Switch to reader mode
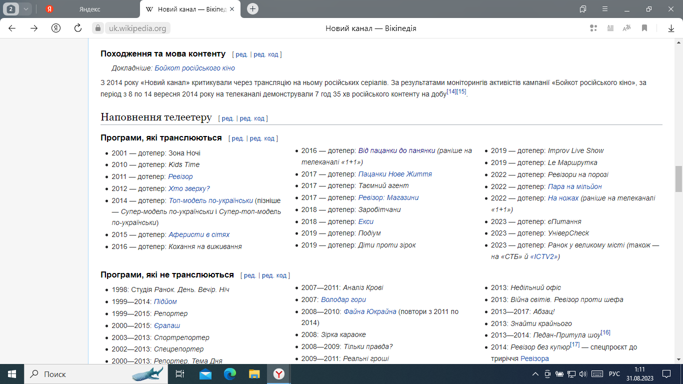This screenshot has width=683, height=384. click(x=610, y=28)
